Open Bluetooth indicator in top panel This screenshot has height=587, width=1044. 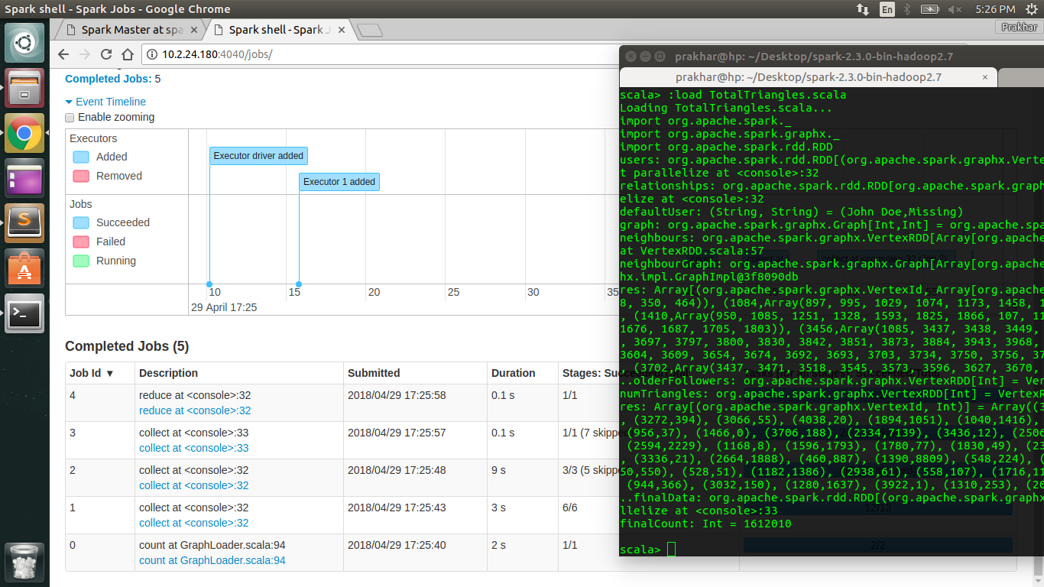click(x=908, y=9)
